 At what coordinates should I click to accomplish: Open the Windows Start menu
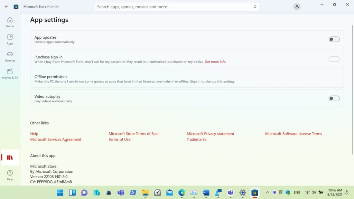(60, 192)
